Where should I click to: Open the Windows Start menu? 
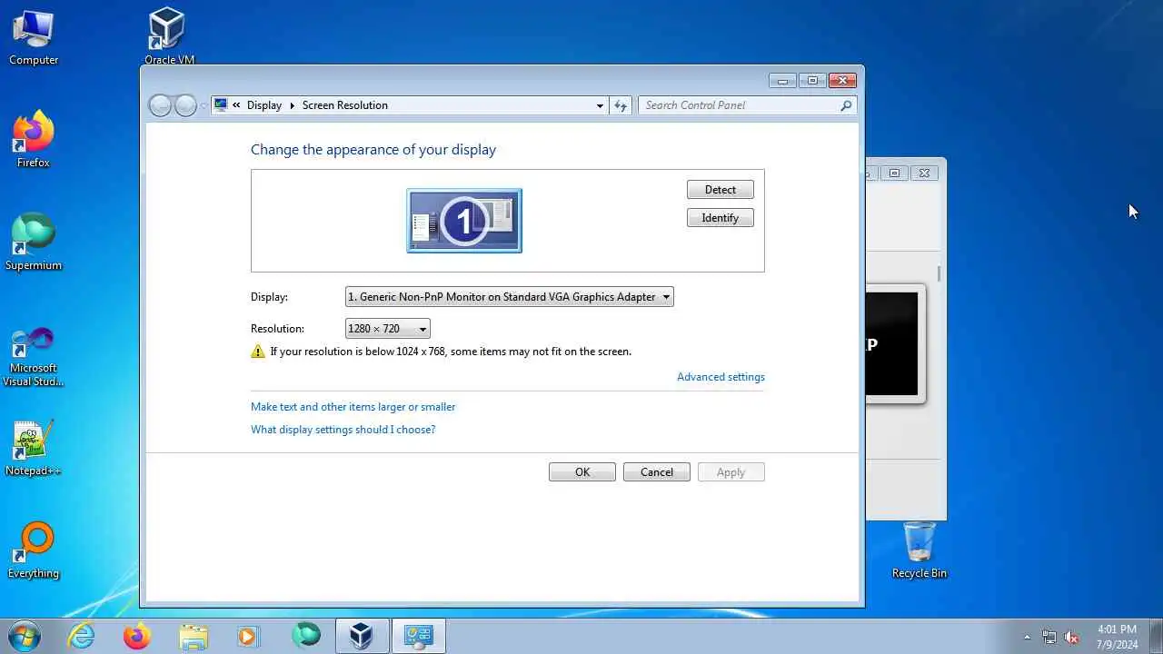(25, 636)
